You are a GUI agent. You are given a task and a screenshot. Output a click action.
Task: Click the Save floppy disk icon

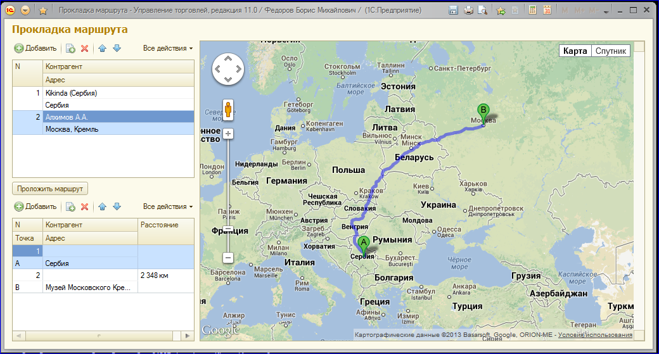coord(453,10)
